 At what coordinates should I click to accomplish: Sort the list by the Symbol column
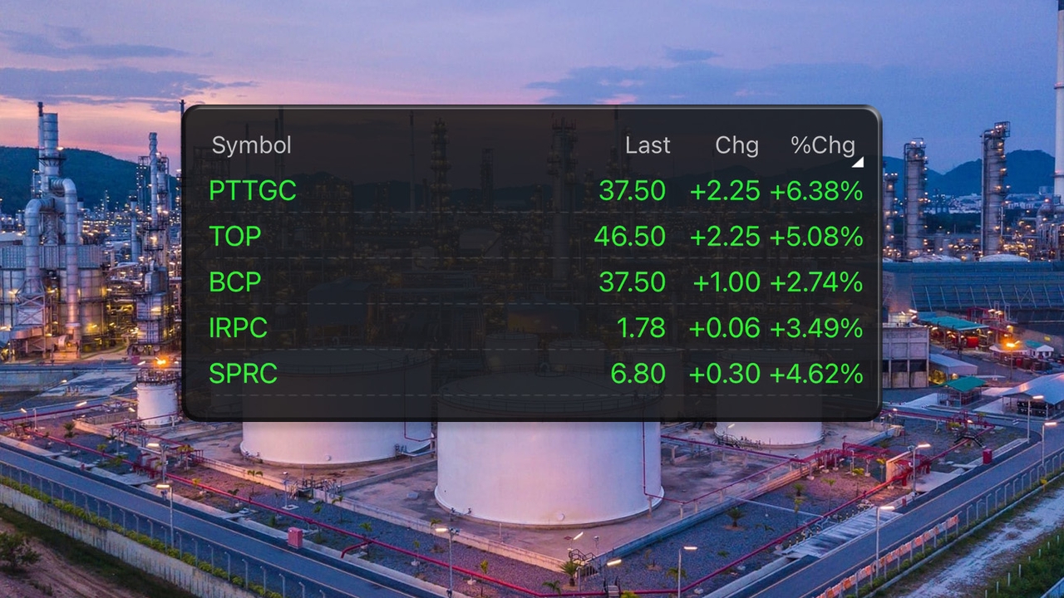[x=251, y=145]
